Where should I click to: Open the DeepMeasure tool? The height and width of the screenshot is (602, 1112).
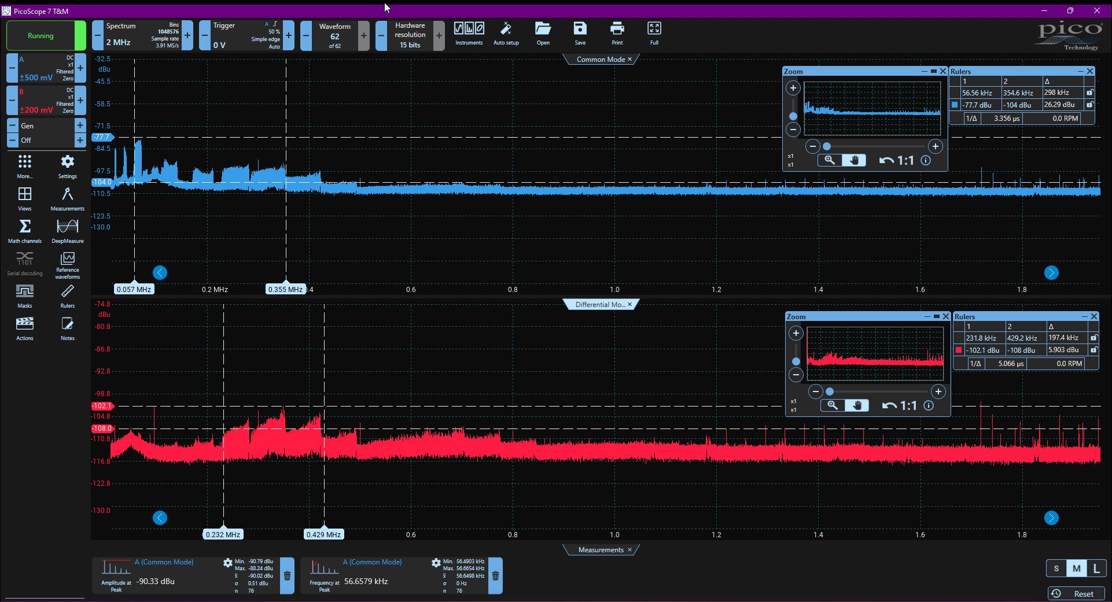[67, 231]
